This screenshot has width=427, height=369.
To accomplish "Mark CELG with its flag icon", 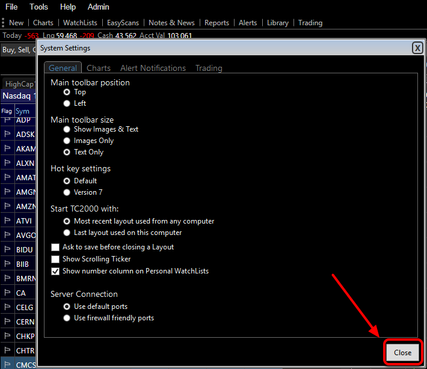I will [x=7, y=307].
